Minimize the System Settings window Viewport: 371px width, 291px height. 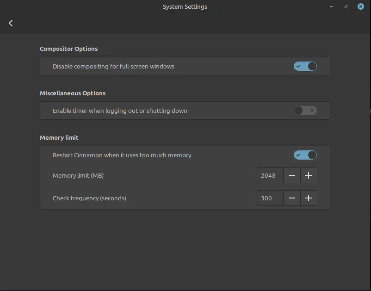coord(331,6)
